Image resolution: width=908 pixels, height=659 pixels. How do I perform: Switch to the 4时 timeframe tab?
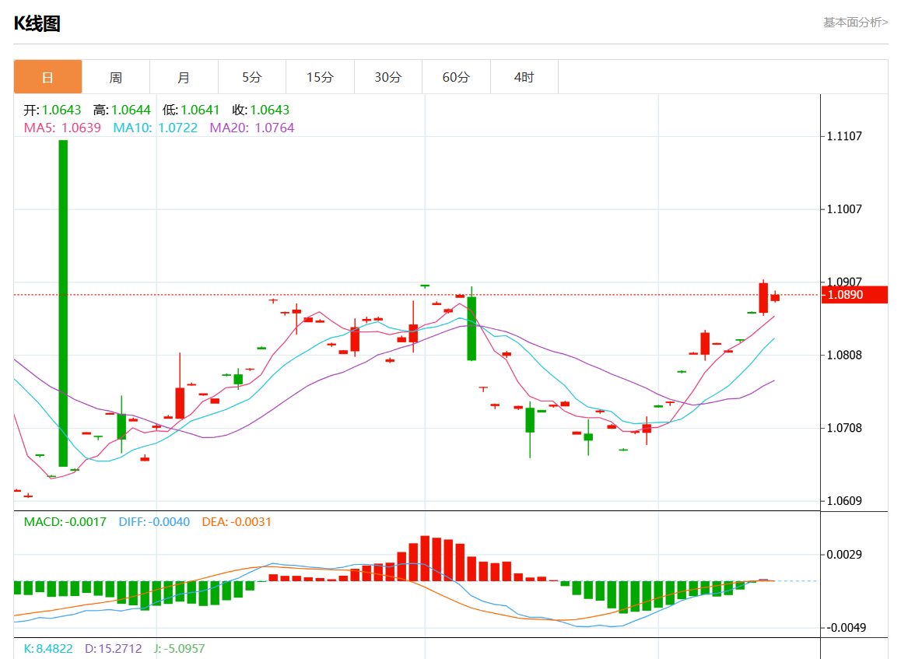(524, 77)
